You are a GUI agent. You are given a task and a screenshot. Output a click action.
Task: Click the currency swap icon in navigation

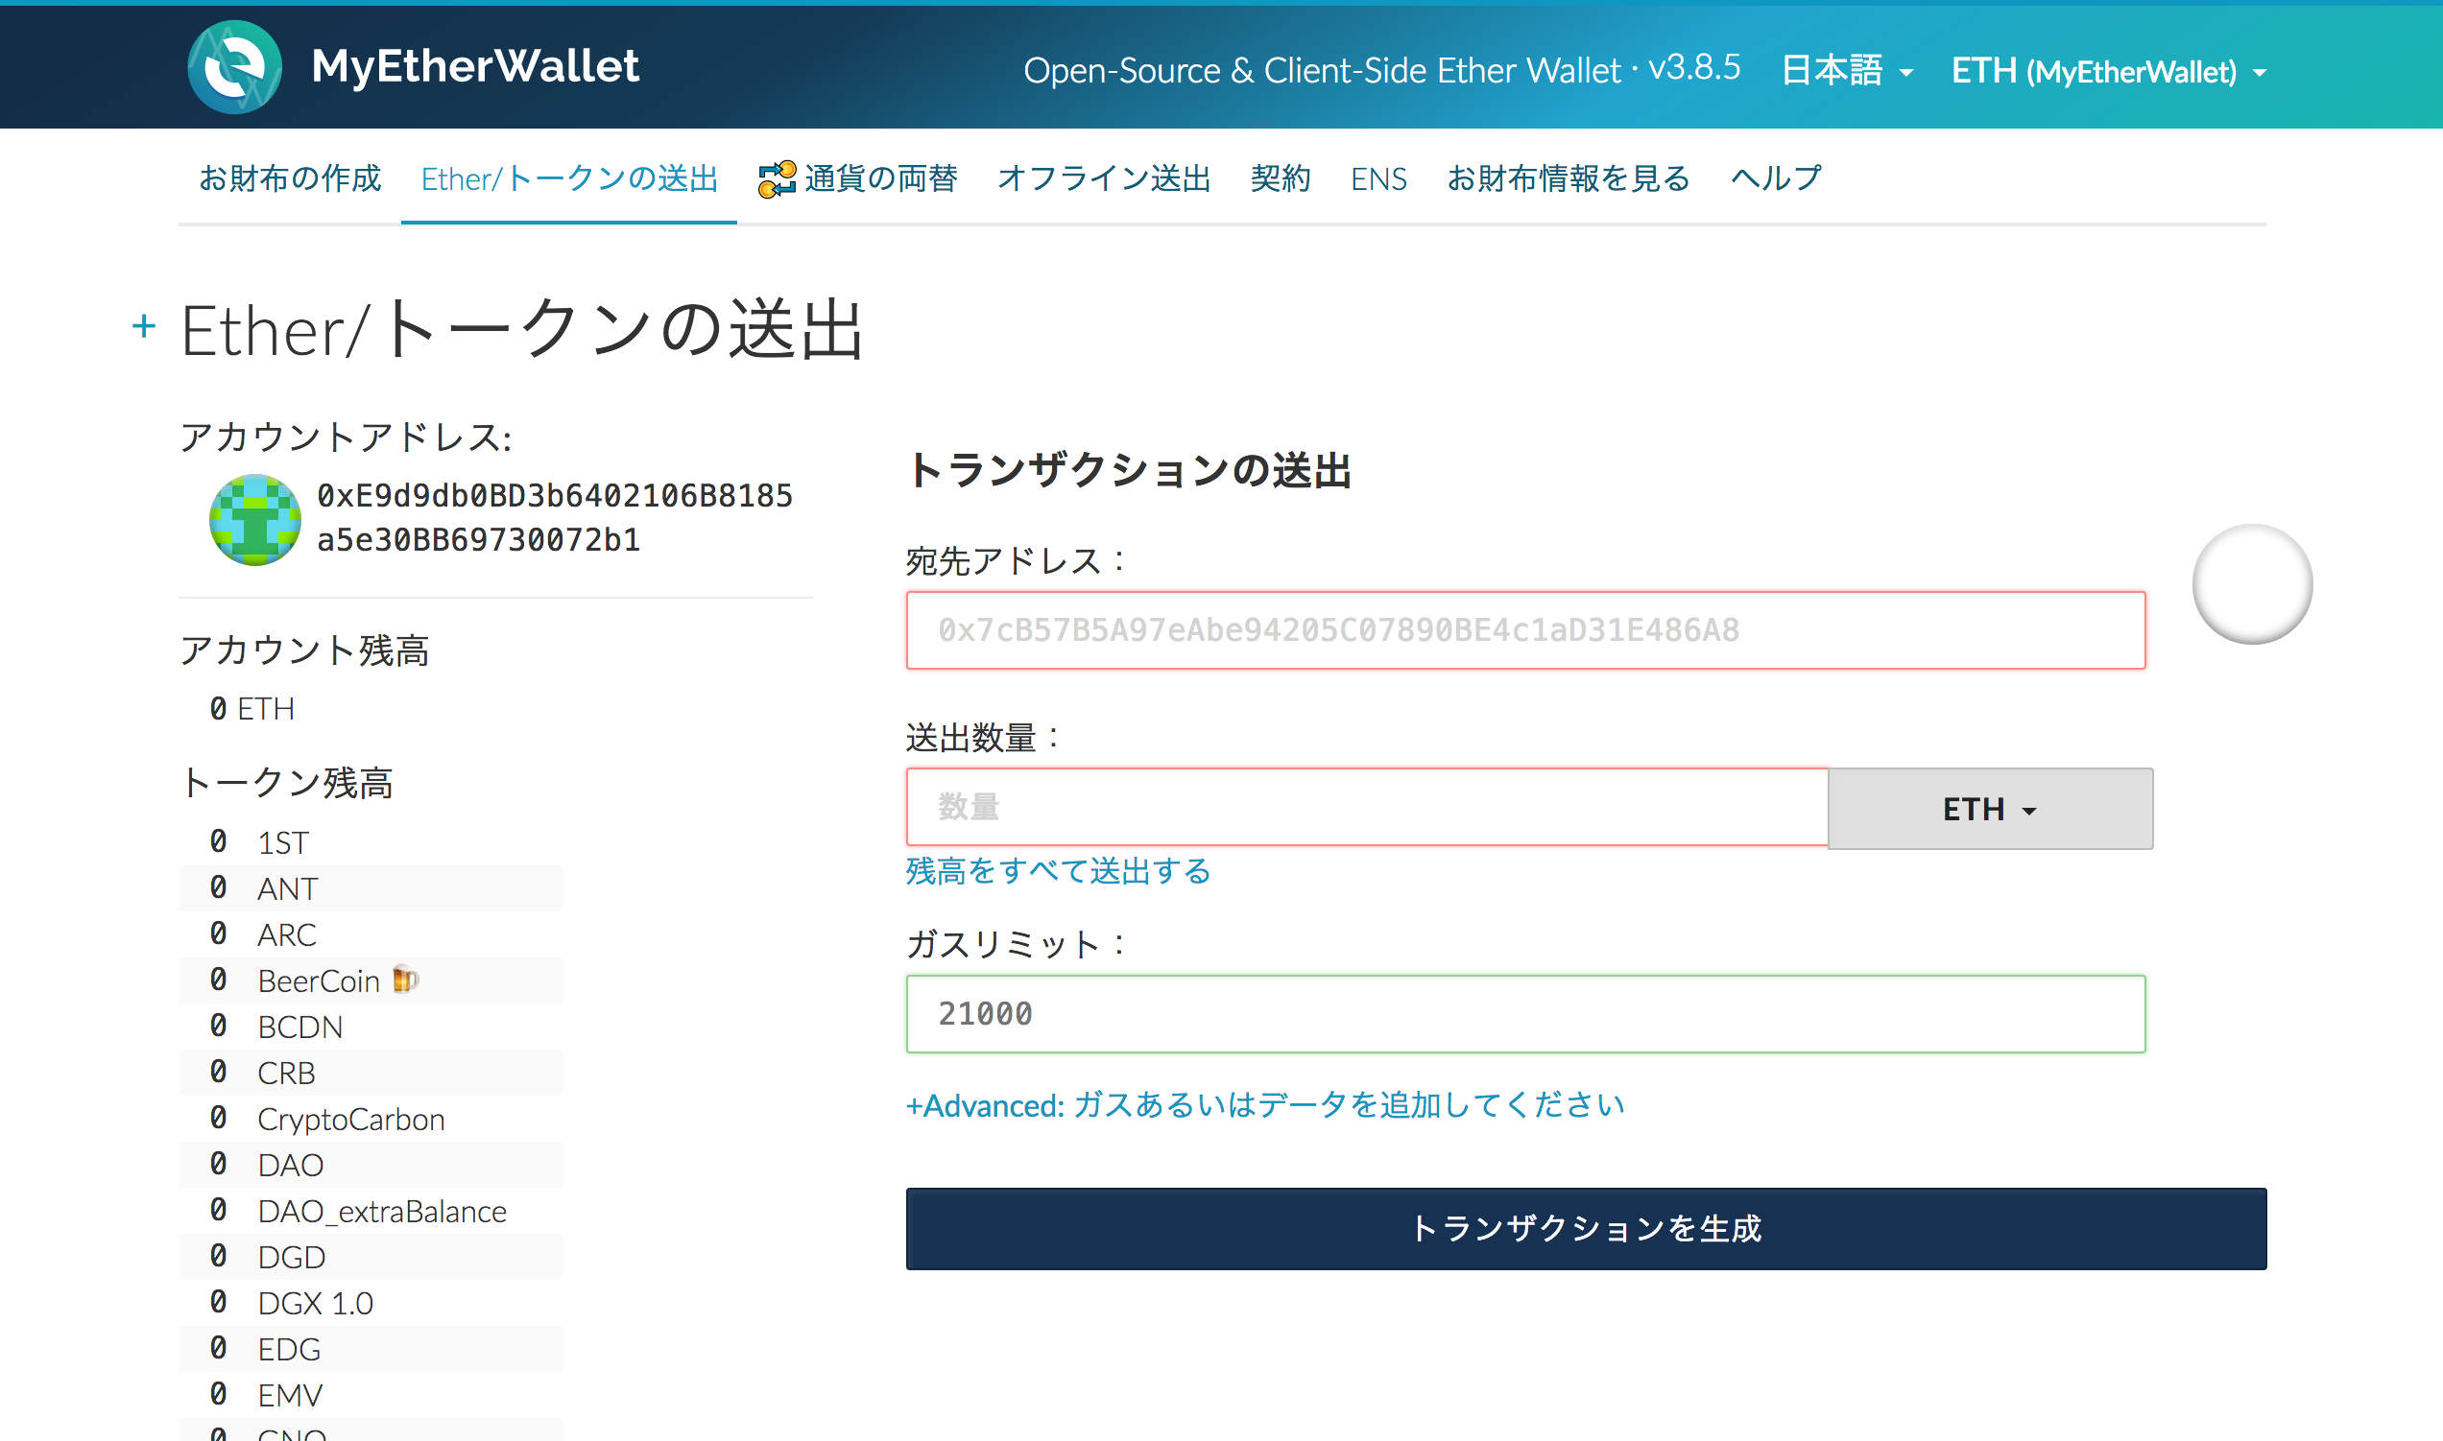(x=777, y=179)
